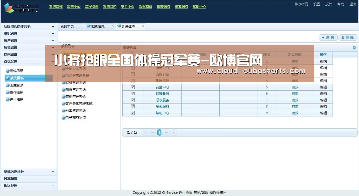Open the 搜索服务 top menu
The height and width of the screenshot is (196, 359).
[181, 7]
